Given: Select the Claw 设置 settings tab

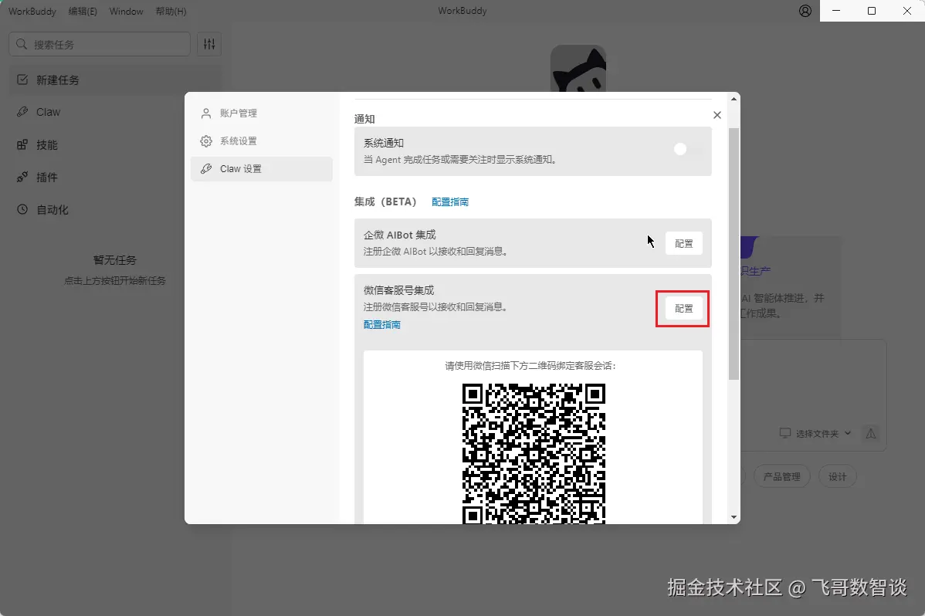Looking at the screenshot, I should (261, 169).
